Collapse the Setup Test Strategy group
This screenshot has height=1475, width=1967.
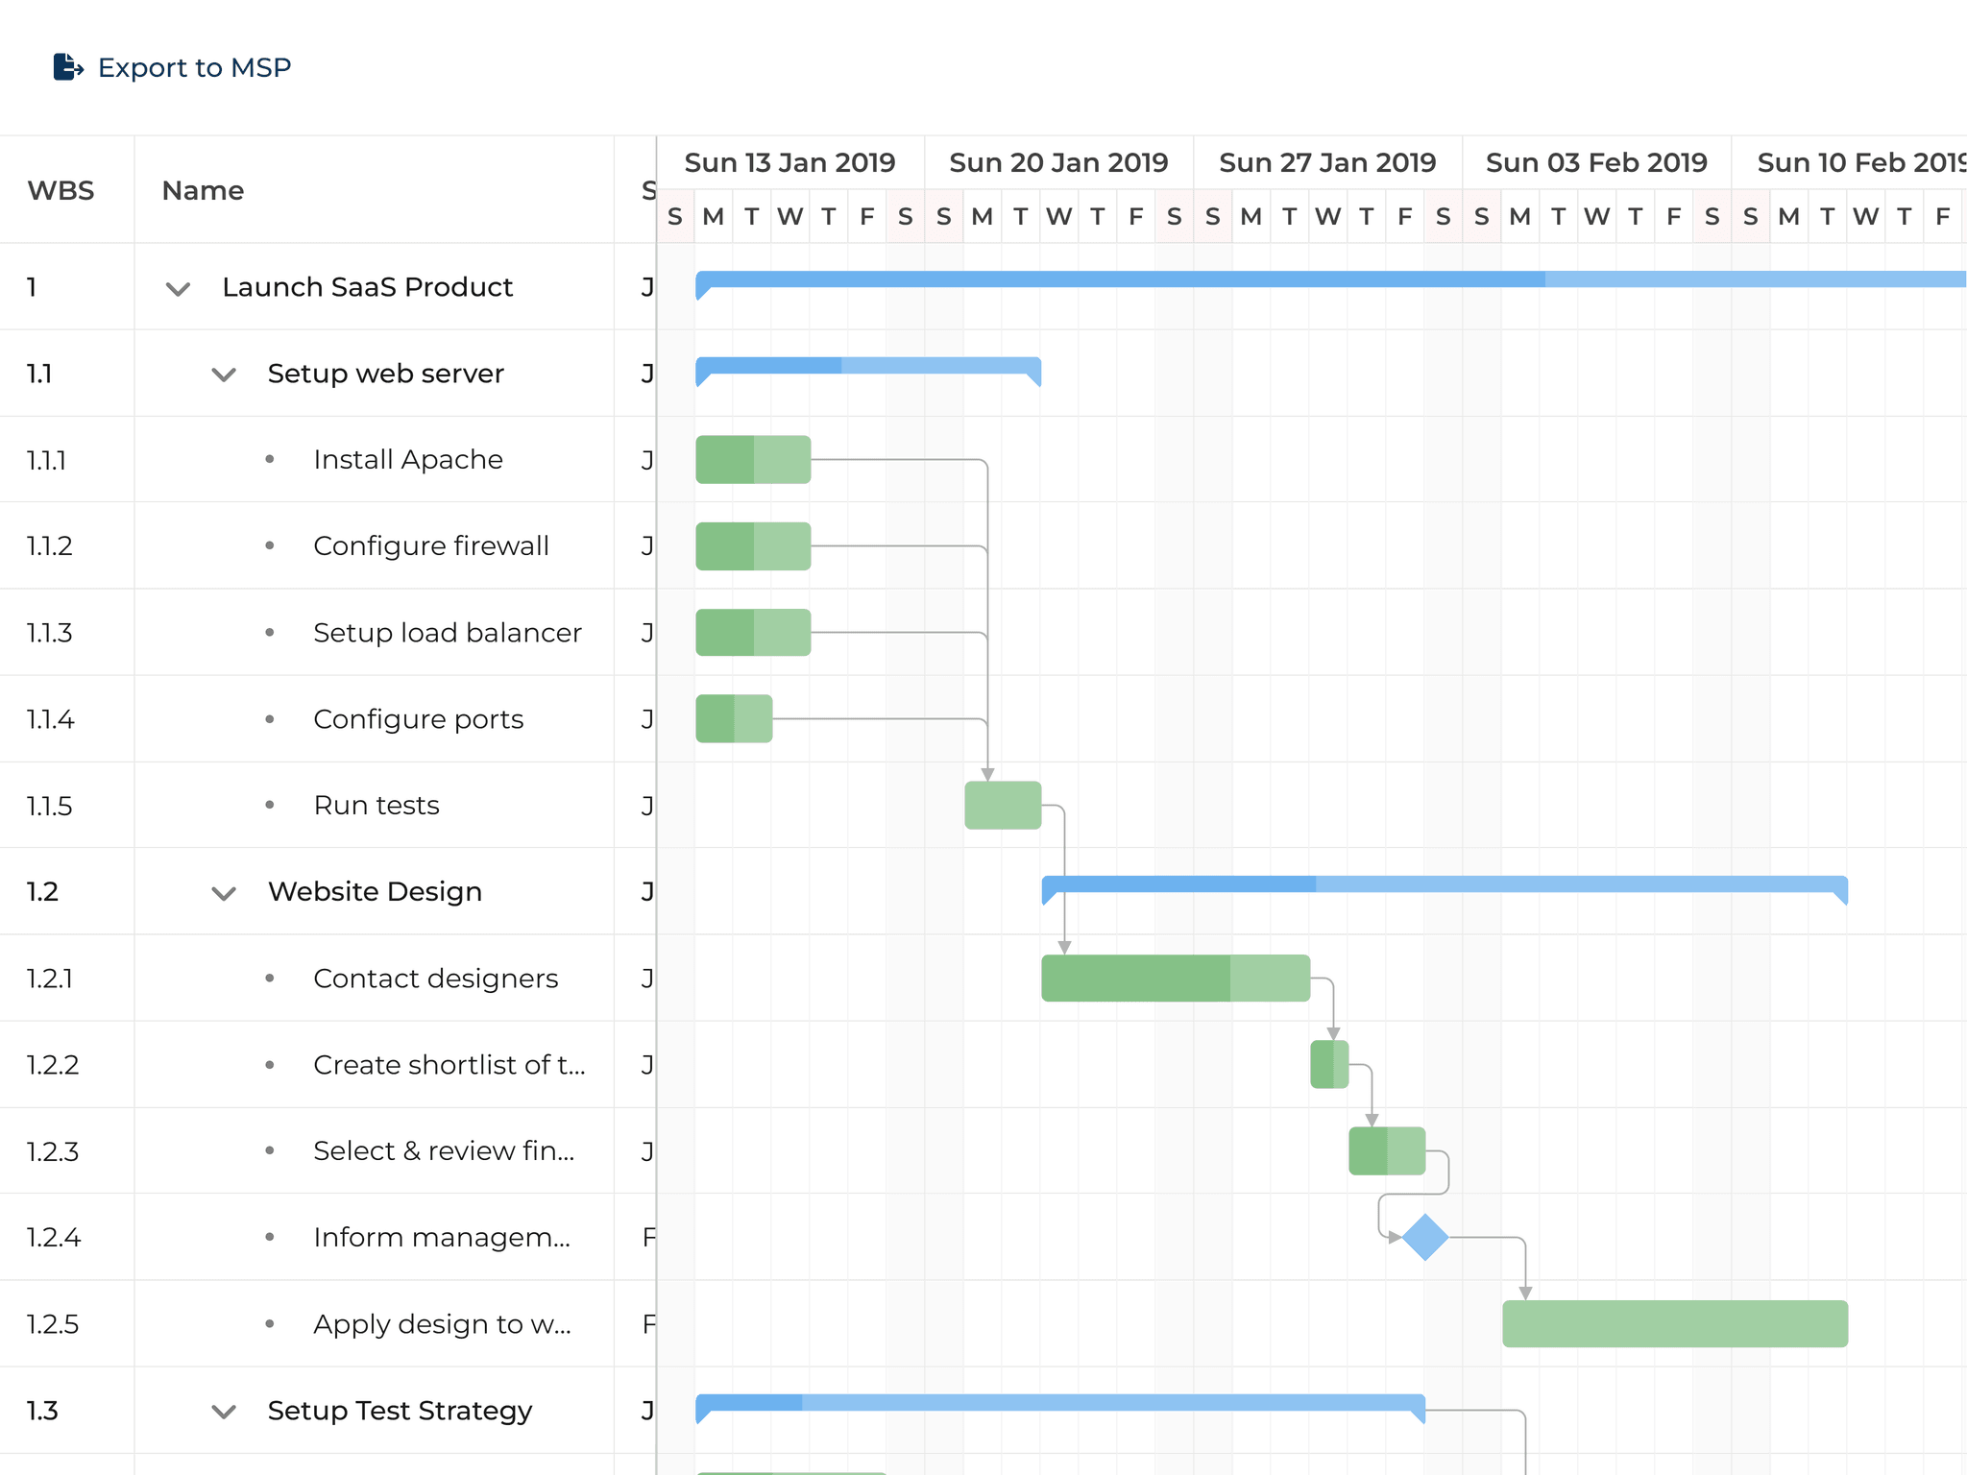coord(223,1411)
